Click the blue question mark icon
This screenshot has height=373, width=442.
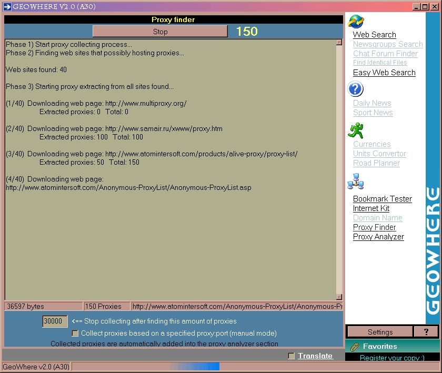[x=356, y=89]
